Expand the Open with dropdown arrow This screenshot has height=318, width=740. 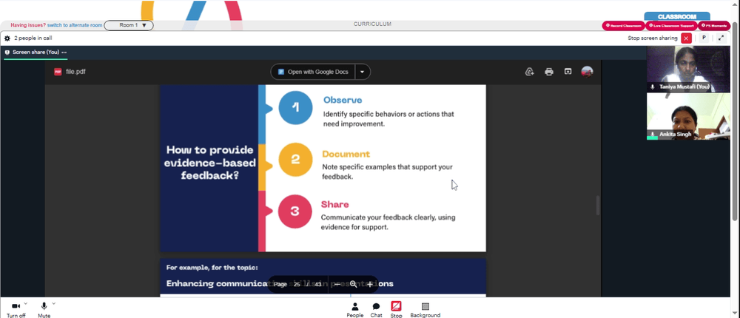tap(363, 72)
